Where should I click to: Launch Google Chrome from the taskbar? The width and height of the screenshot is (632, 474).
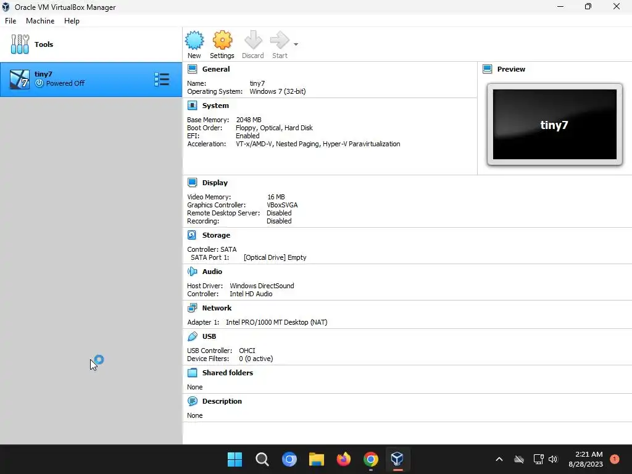[x=371, y=459]
